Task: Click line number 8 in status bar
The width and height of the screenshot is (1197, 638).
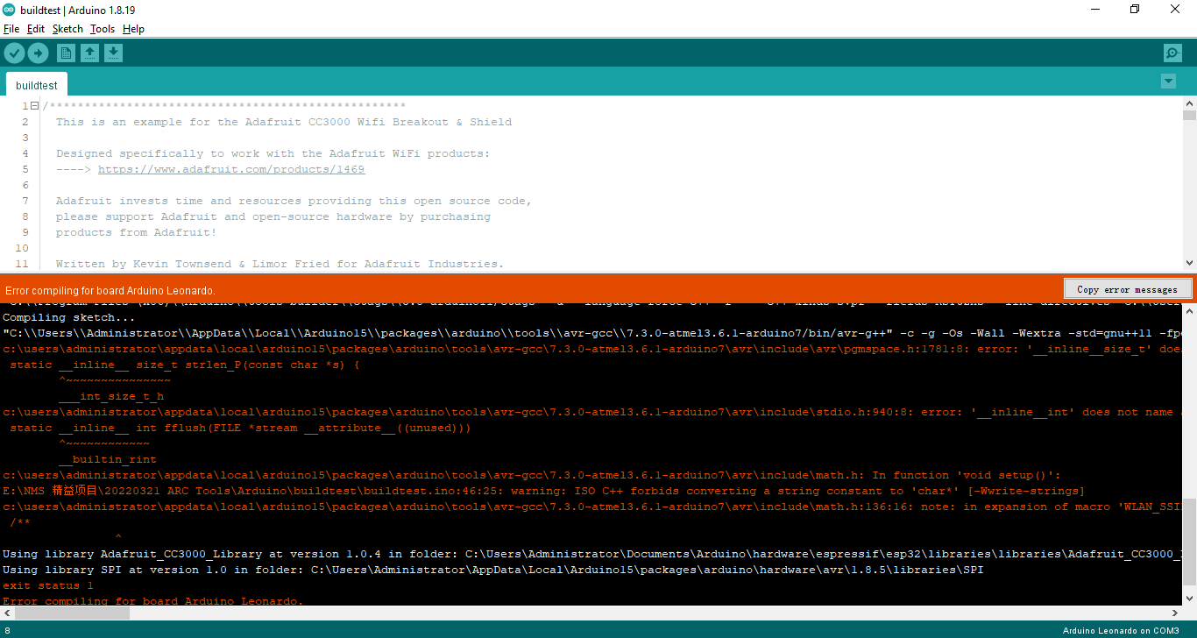Action: (7, 630)
